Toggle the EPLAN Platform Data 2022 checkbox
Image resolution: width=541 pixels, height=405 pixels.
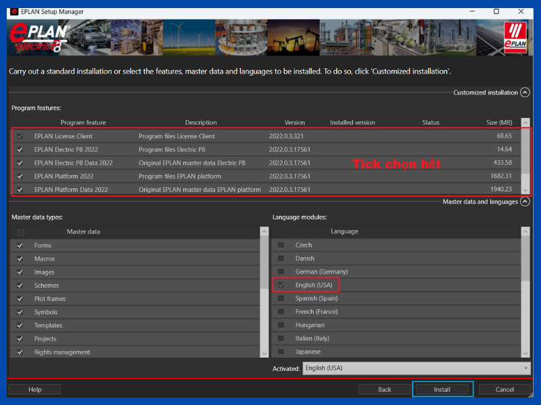pos(20,190)
